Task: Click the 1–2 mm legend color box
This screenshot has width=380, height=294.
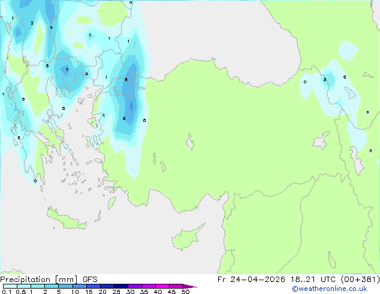Action: pyautogui.click(x=38, y=286)
